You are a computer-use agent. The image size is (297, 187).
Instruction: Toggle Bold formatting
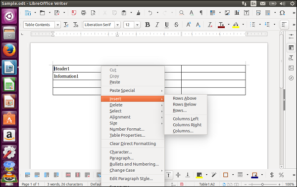pyautogui.click(x=148, y=25)
